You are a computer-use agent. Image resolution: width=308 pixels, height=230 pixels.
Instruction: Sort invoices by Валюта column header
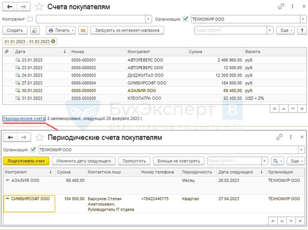(x=275, y=52)
